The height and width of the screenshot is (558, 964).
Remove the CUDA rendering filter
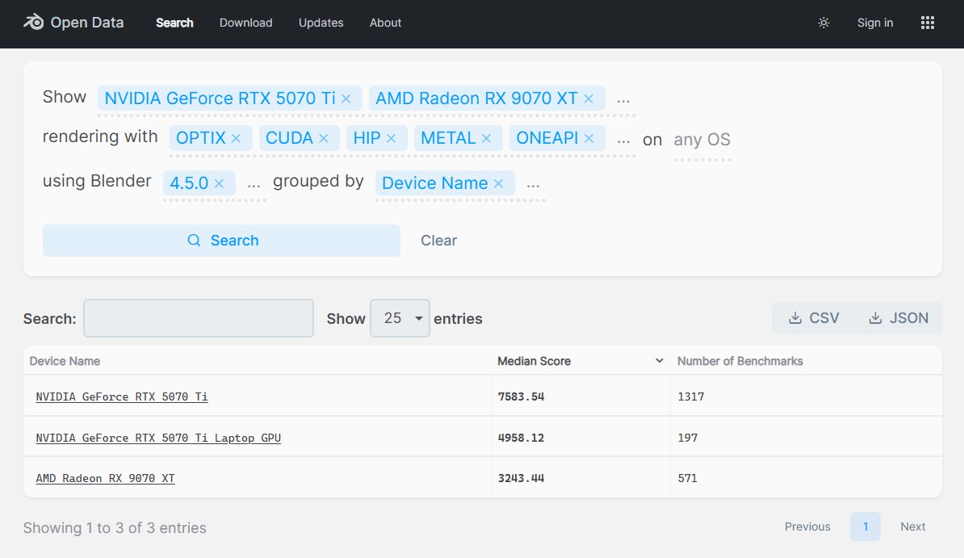click(324, 138)
